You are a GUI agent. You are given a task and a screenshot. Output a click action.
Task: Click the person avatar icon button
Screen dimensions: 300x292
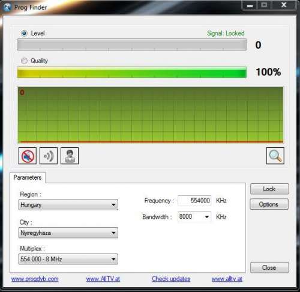coord(70,156)
